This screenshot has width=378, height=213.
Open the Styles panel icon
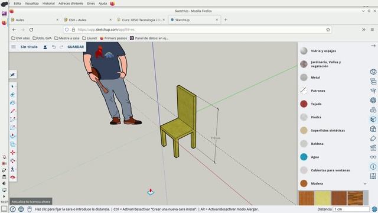click(373, 129)
